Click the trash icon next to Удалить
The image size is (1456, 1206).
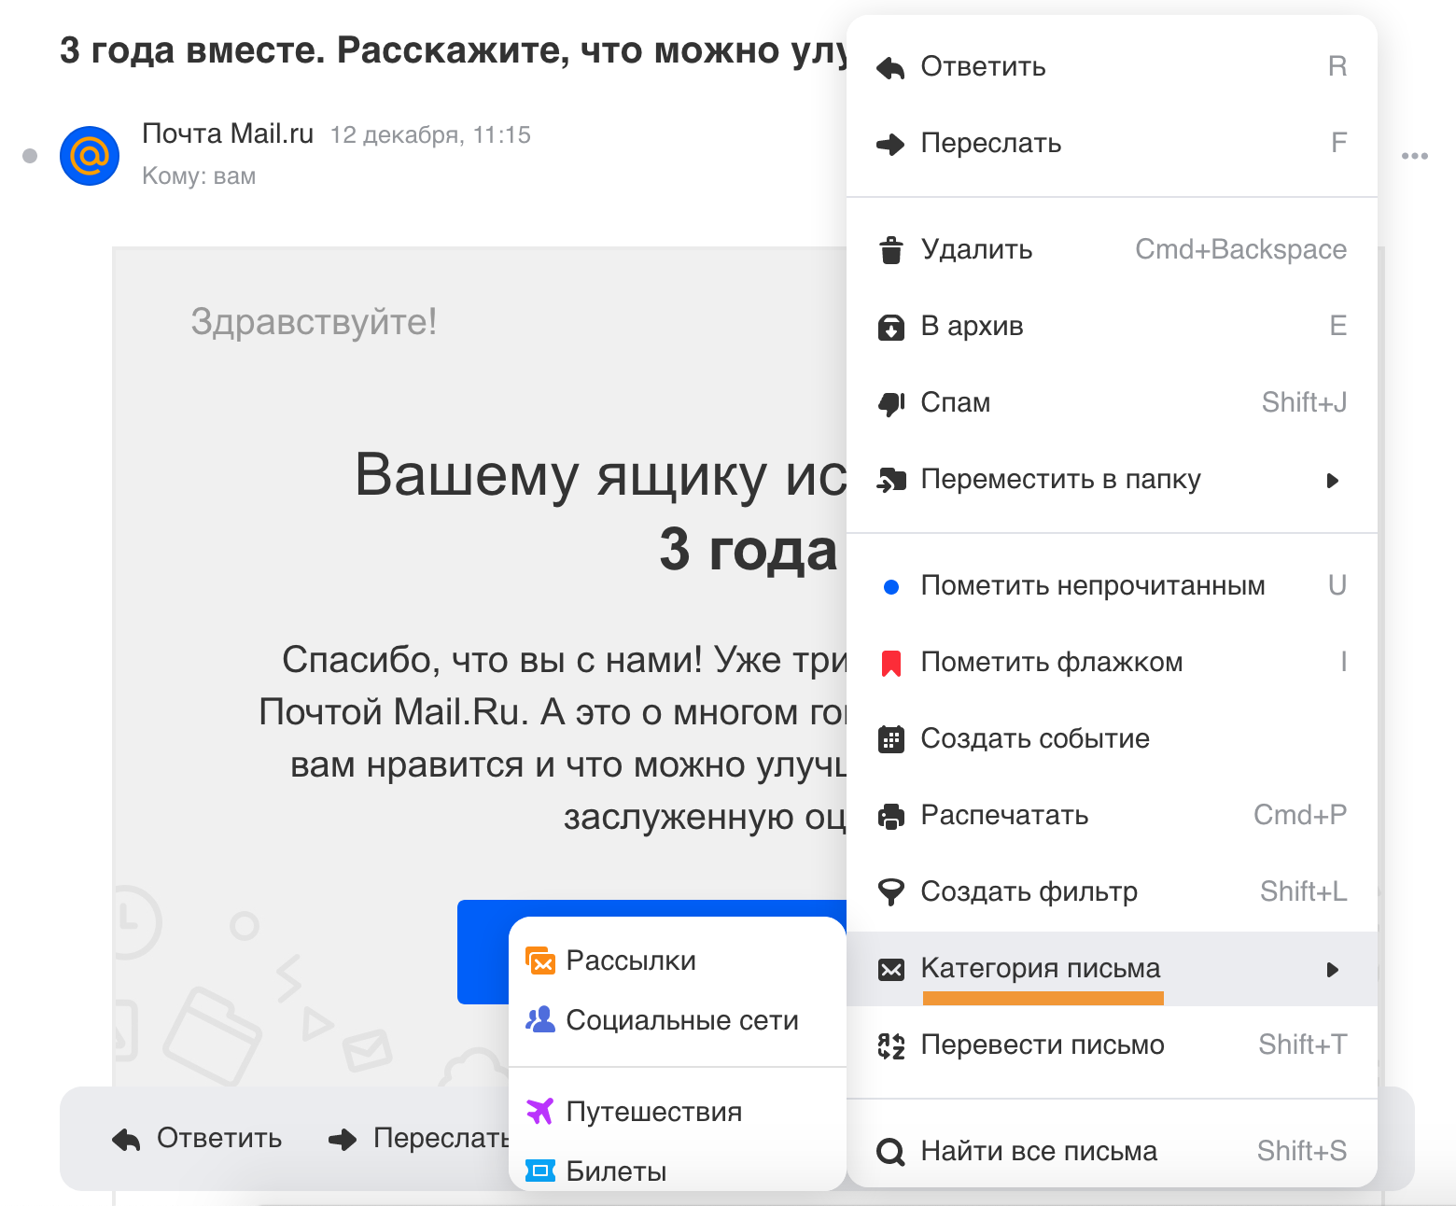(891, 250)
